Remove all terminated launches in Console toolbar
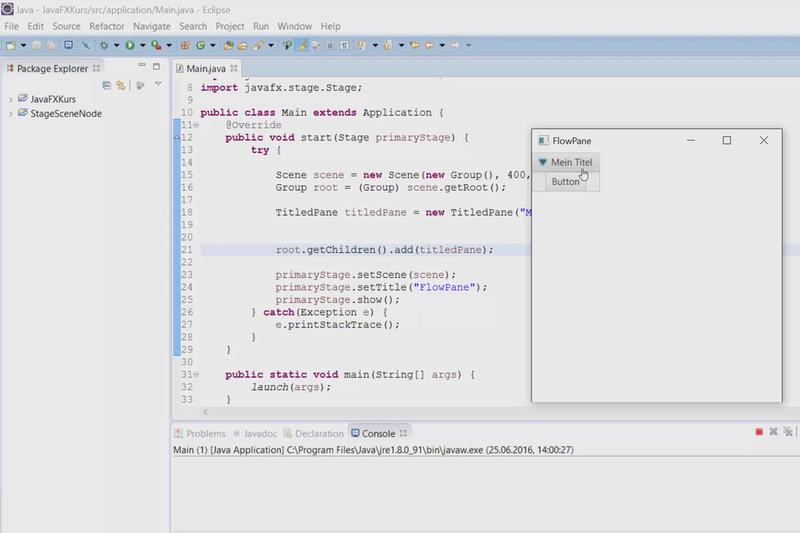This screenshot has height=533, width=800. [x=788, y=432]
